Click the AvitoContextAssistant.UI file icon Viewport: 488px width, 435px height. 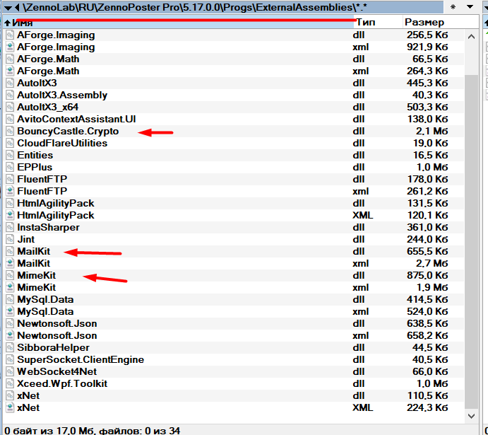[x=10, y=119]
